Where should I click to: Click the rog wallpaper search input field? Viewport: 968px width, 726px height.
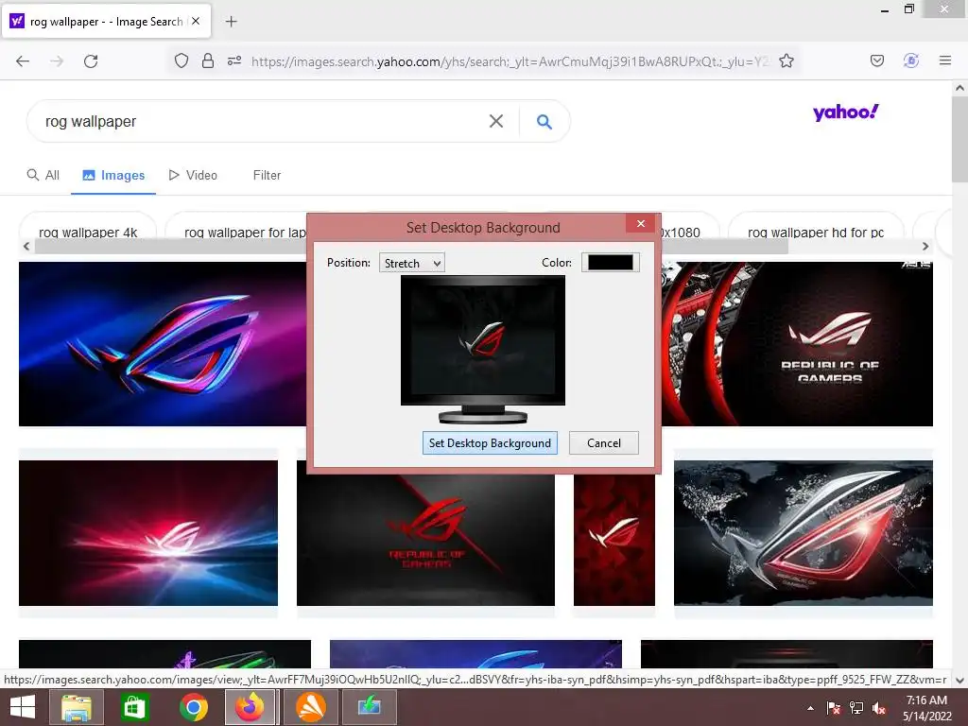(259, 122)
